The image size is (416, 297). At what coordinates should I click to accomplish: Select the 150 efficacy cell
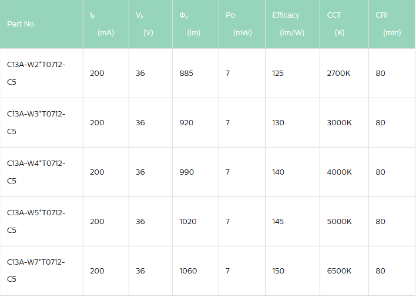click(x=278, y=271)
